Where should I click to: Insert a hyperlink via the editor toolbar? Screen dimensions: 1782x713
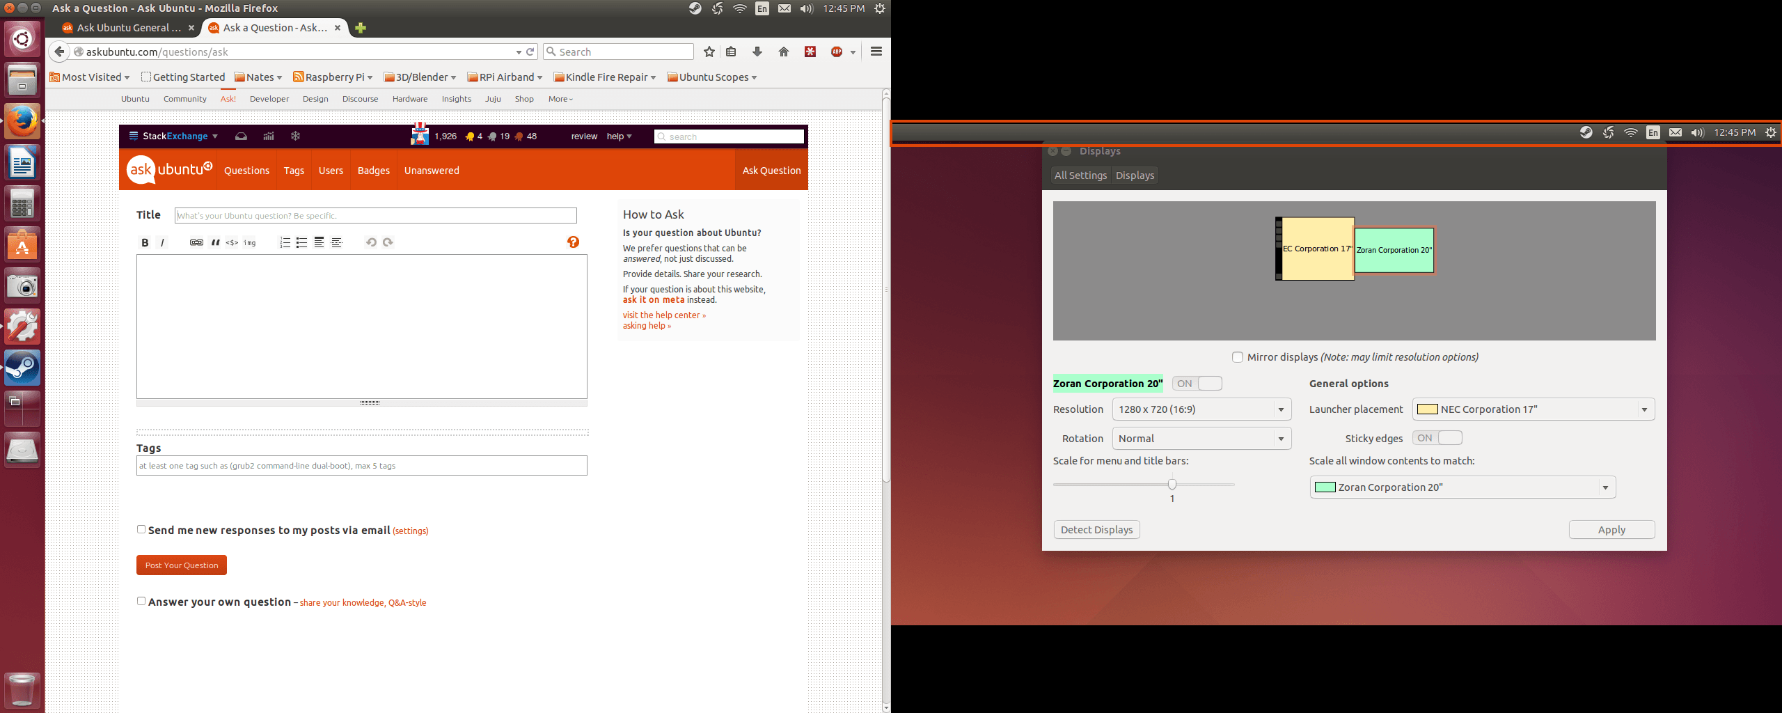pyautogui.click(x=196, y=242)
